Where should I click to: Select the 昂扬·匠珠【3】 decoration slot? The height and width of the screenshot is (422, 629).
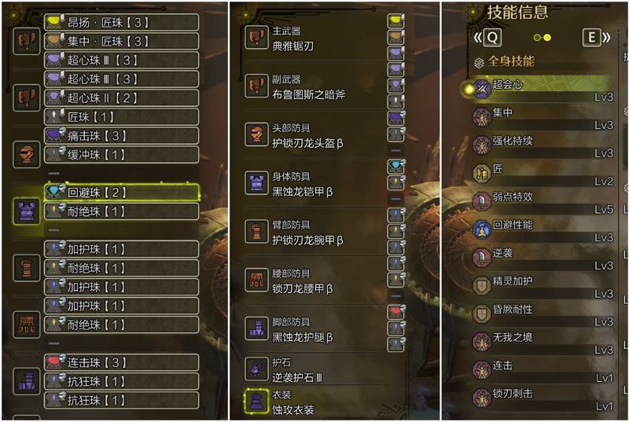point(122,23)
